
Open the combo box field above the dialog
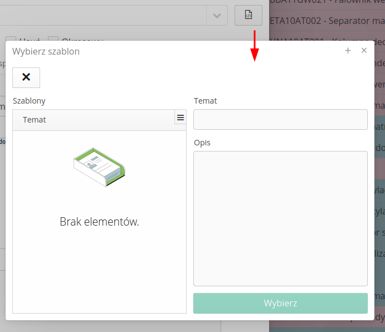pyautogui.click(x=100, y=15)
